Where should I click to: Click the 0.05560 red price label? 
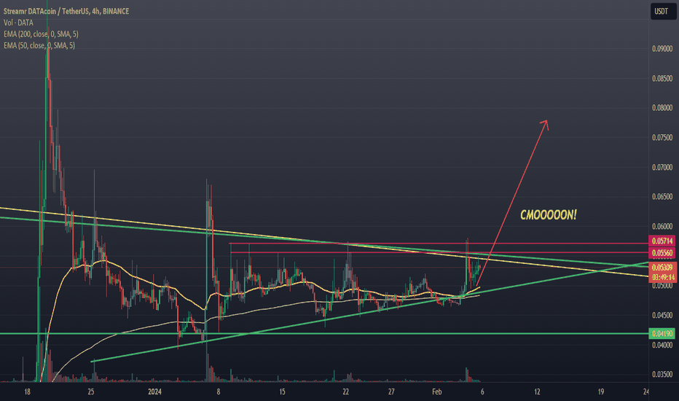point(662,253)
